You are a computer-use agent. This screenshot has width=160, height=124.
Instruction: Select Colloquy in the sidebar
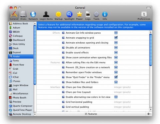click(21, 36)
